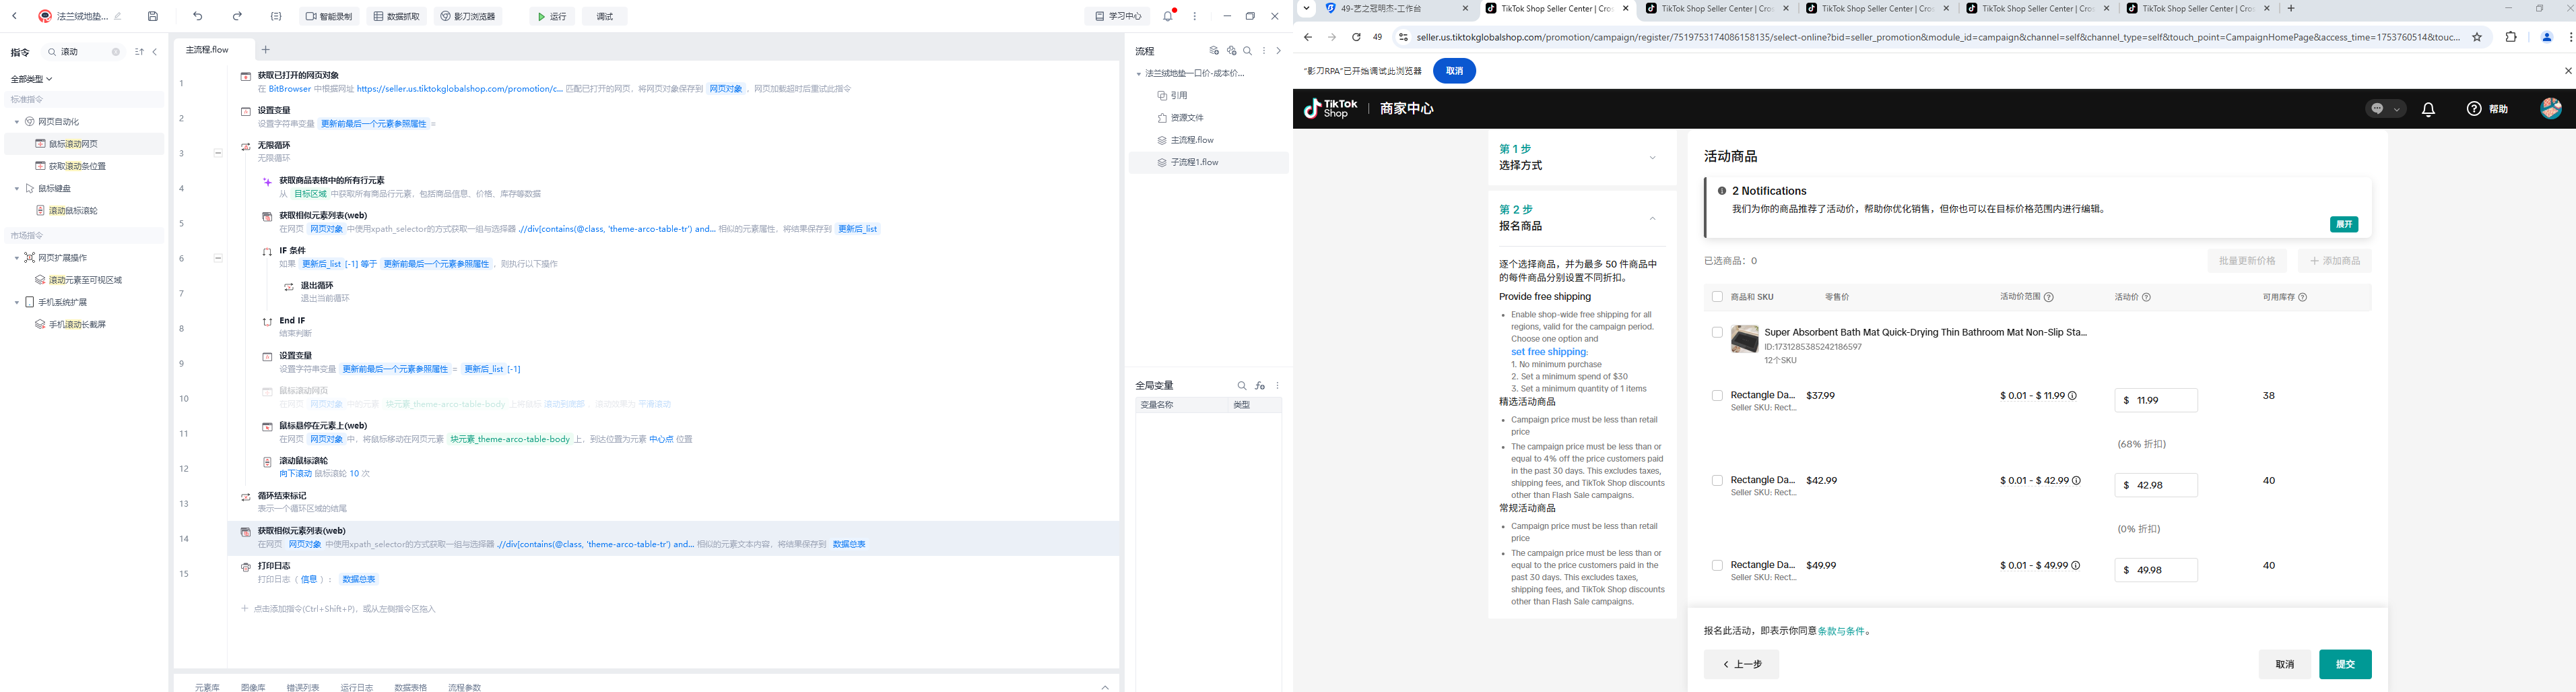Click the search icon in 流程 panel
This screenshot has width=2576, height=692.
[x=1247, y=51]
